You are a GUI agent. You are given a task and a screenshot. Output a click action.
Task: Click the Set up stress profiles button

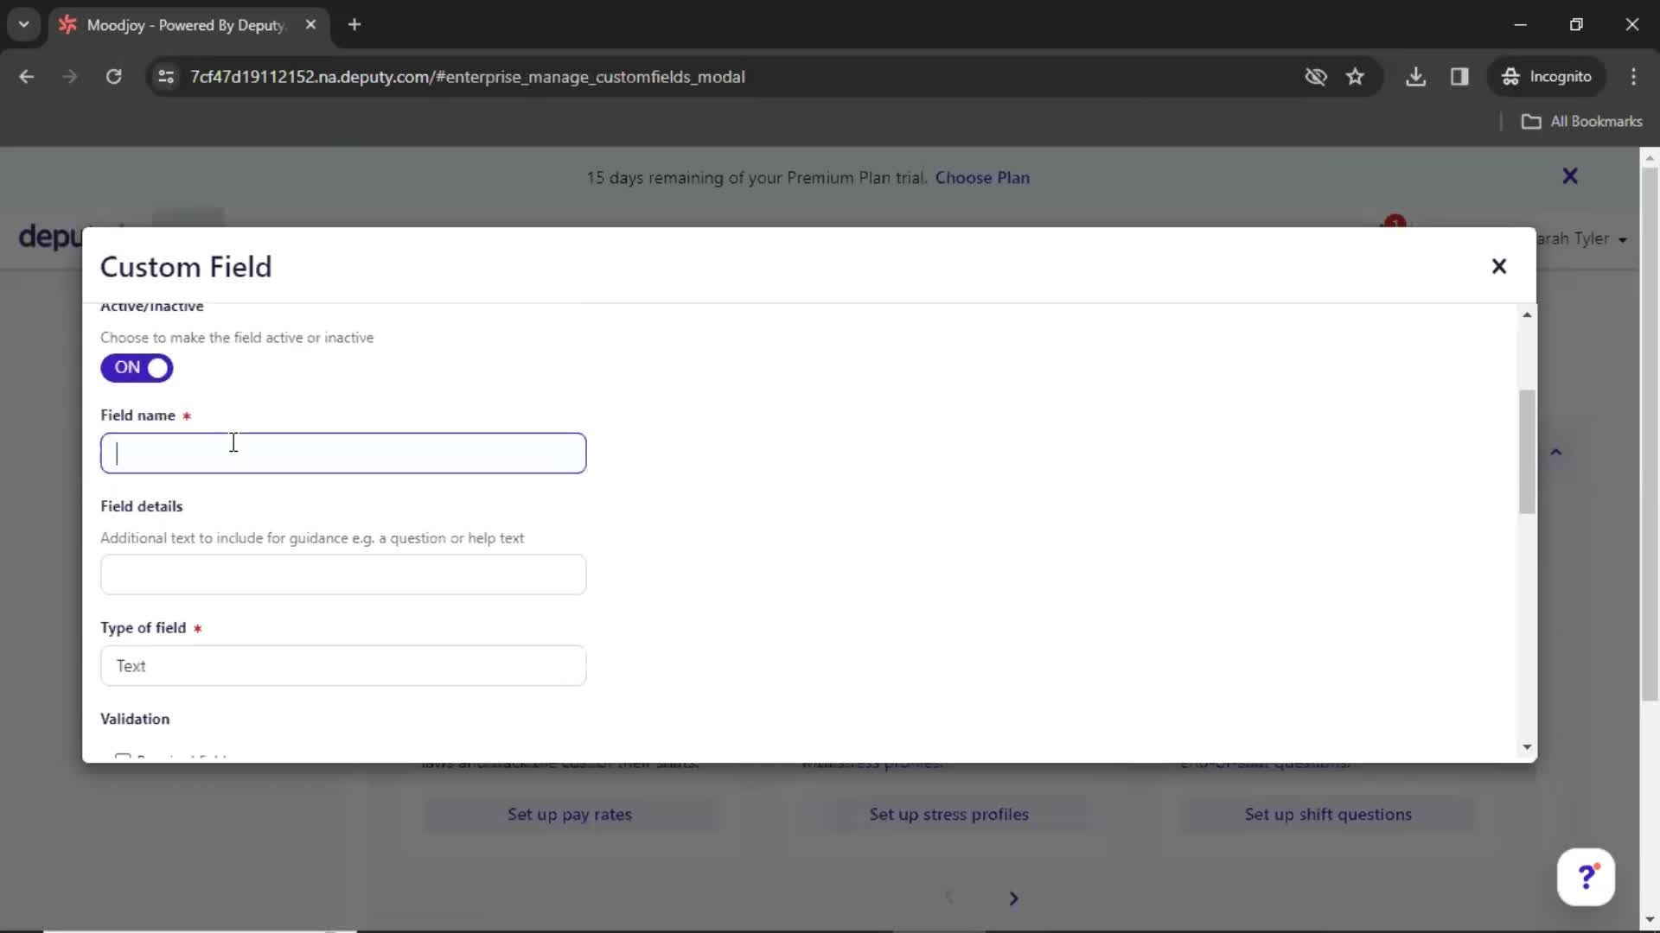pos(948,814)
